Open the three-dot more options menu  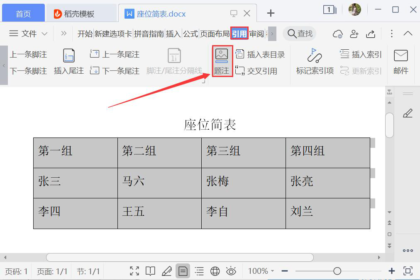point(392,34)
